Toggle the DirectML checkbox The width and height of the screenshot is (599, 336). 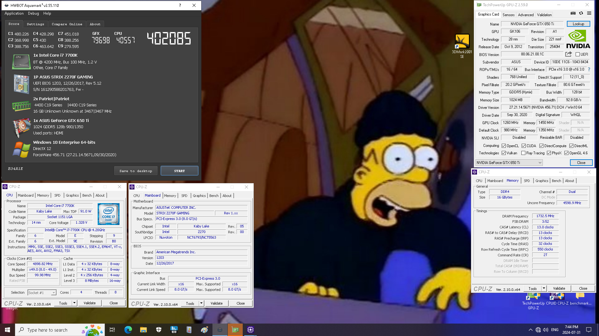[x=571, y=146]
